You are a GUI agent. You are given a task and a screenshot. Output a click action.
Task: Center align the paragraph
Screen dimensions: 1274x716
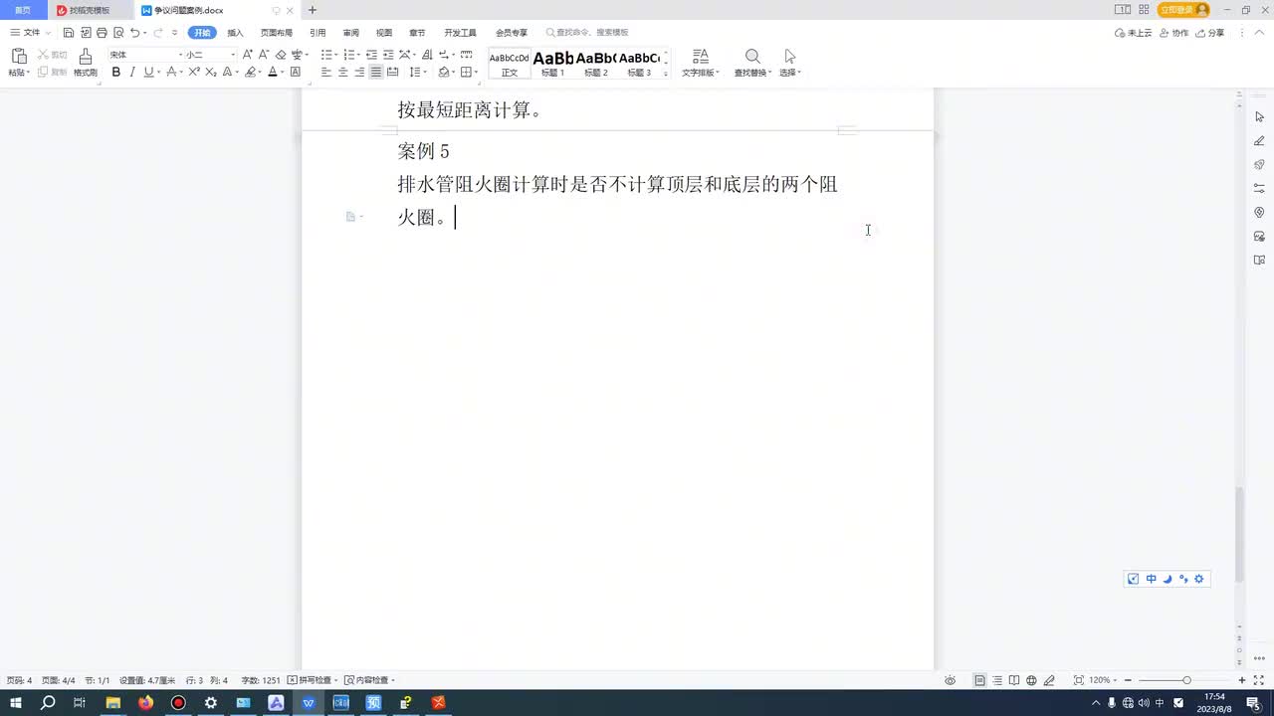point(343,73)
